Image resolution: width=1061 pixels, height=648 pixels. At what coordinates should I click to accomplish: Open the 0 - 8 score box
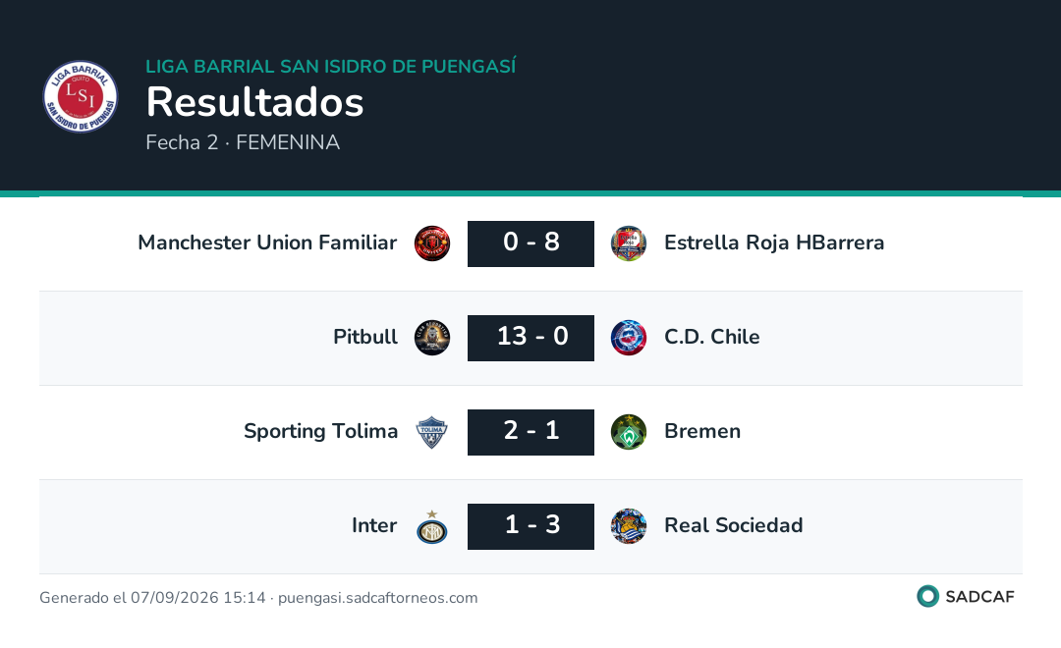[x=531, y=243]
